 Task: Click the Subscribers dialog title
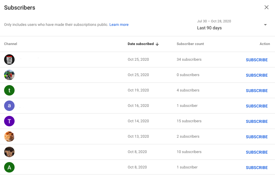pos(20,8)
